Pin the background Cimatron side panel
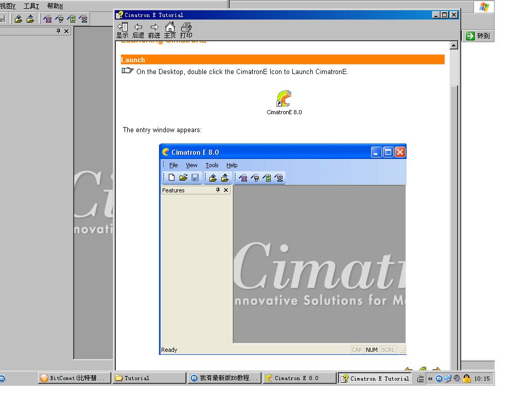 (59, 31)
